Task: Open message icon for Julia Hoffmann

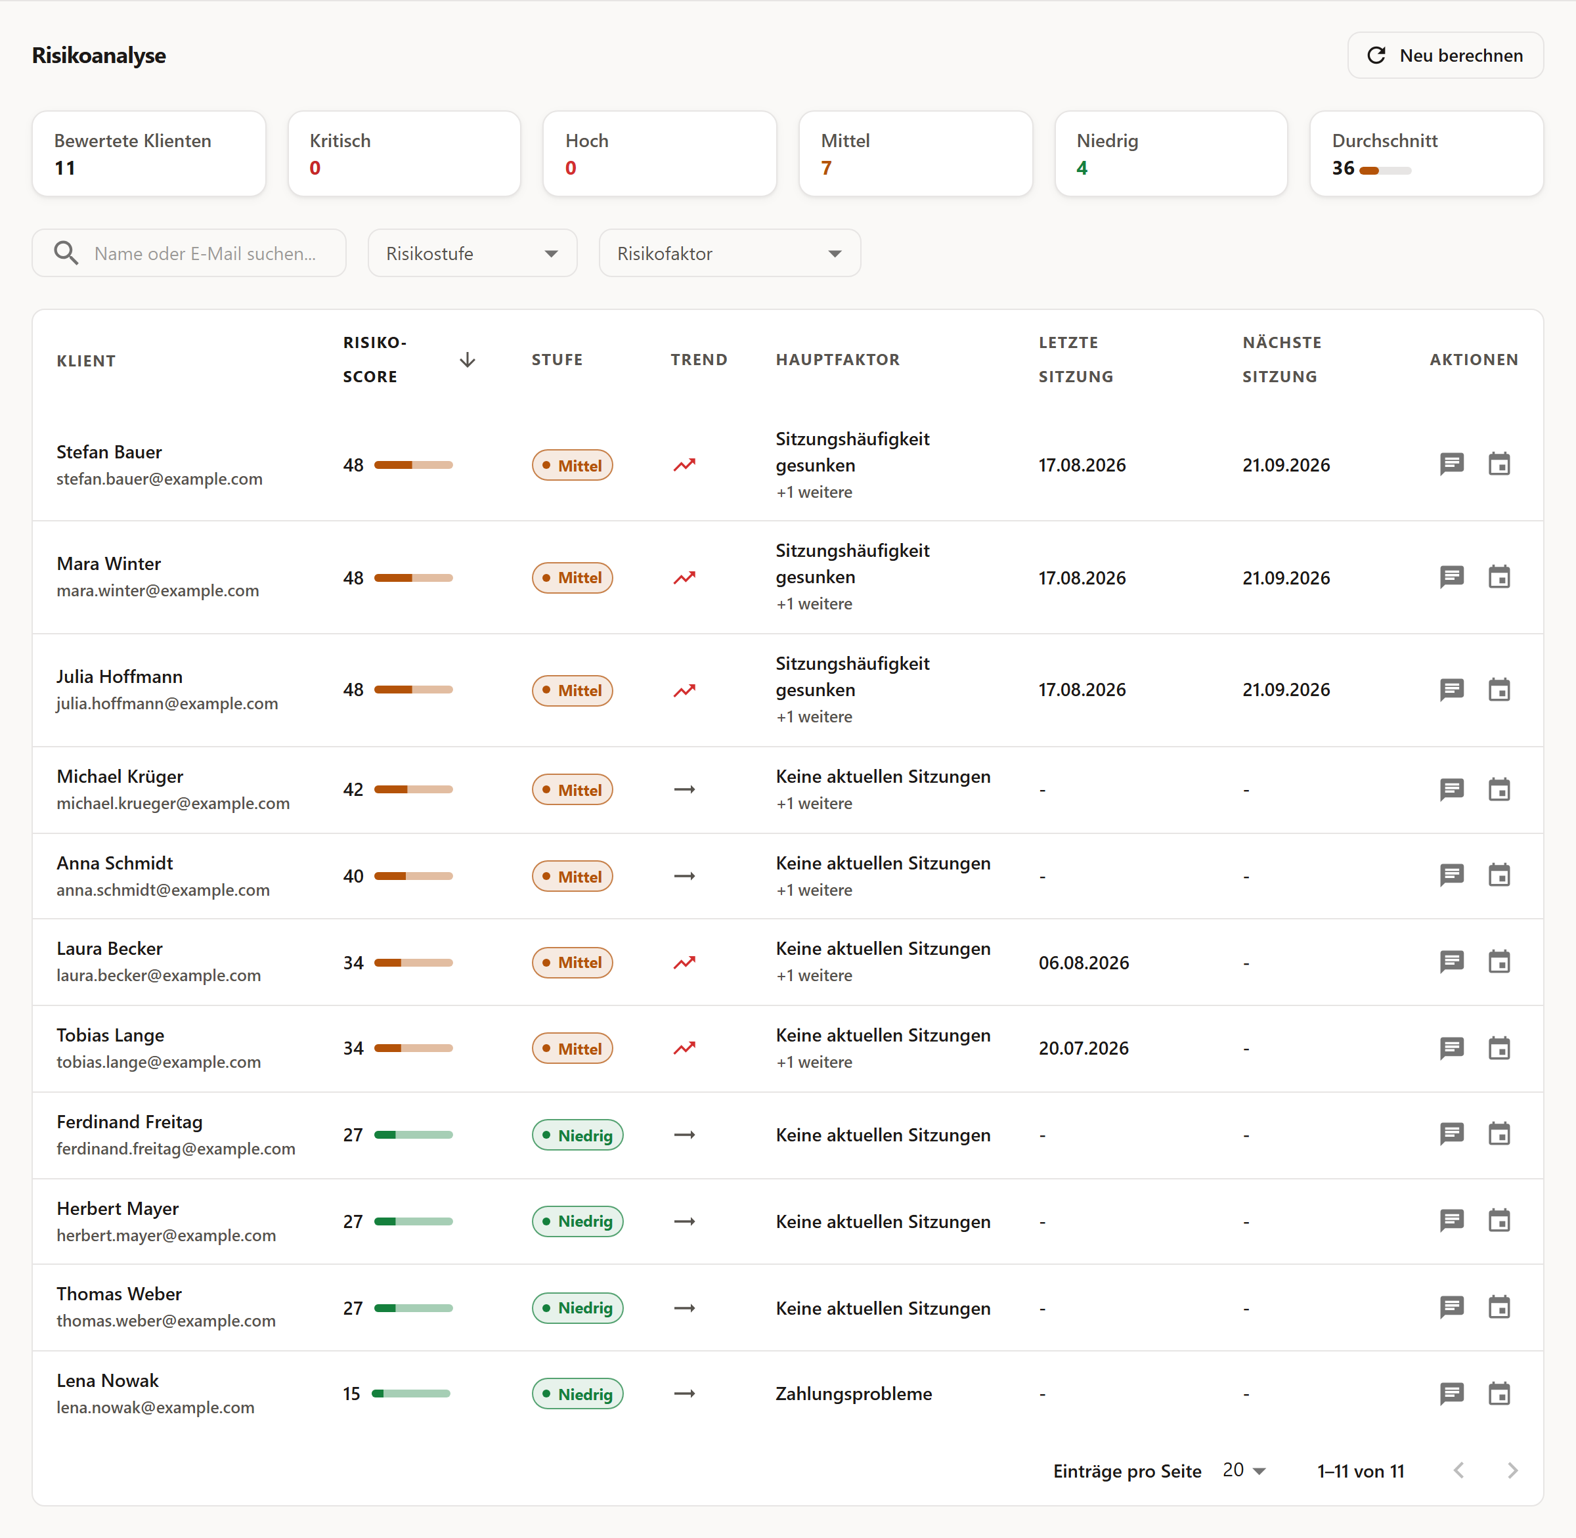Action: pos(1452,690)
